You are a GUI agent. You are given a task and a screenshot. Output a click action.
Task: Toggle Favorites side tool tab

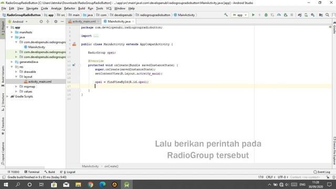[x=3, y=126]
